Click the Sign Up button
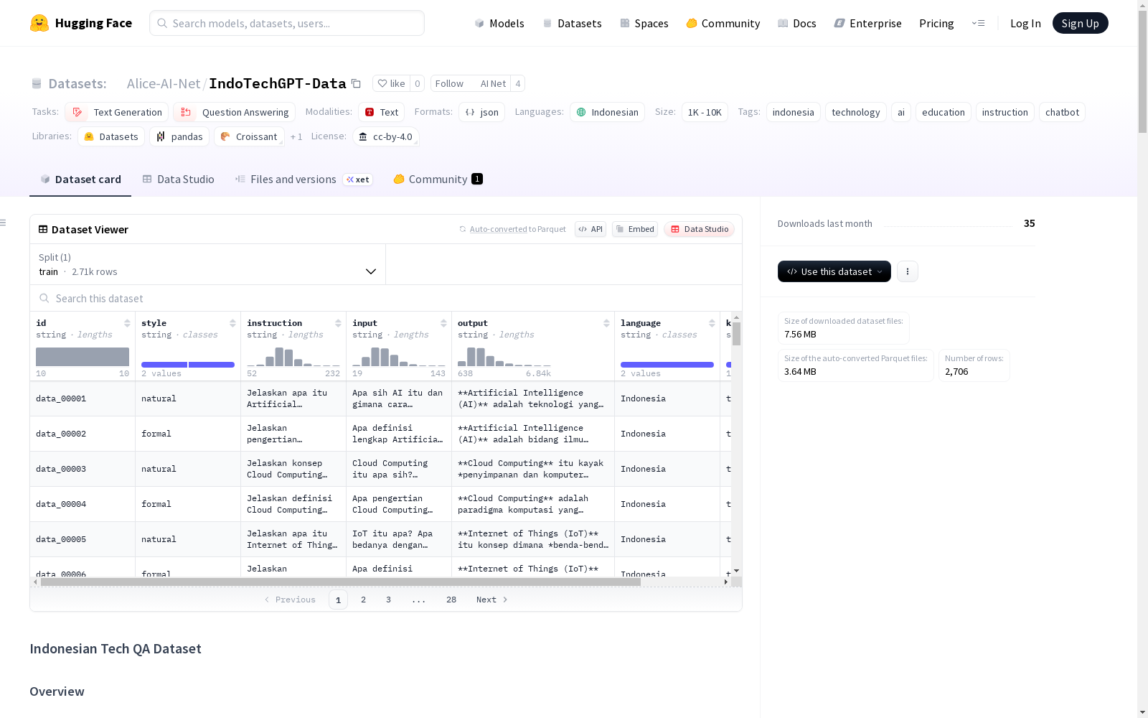The image size is (1148, 718). pyautogui.click(x=1080, y=23)
